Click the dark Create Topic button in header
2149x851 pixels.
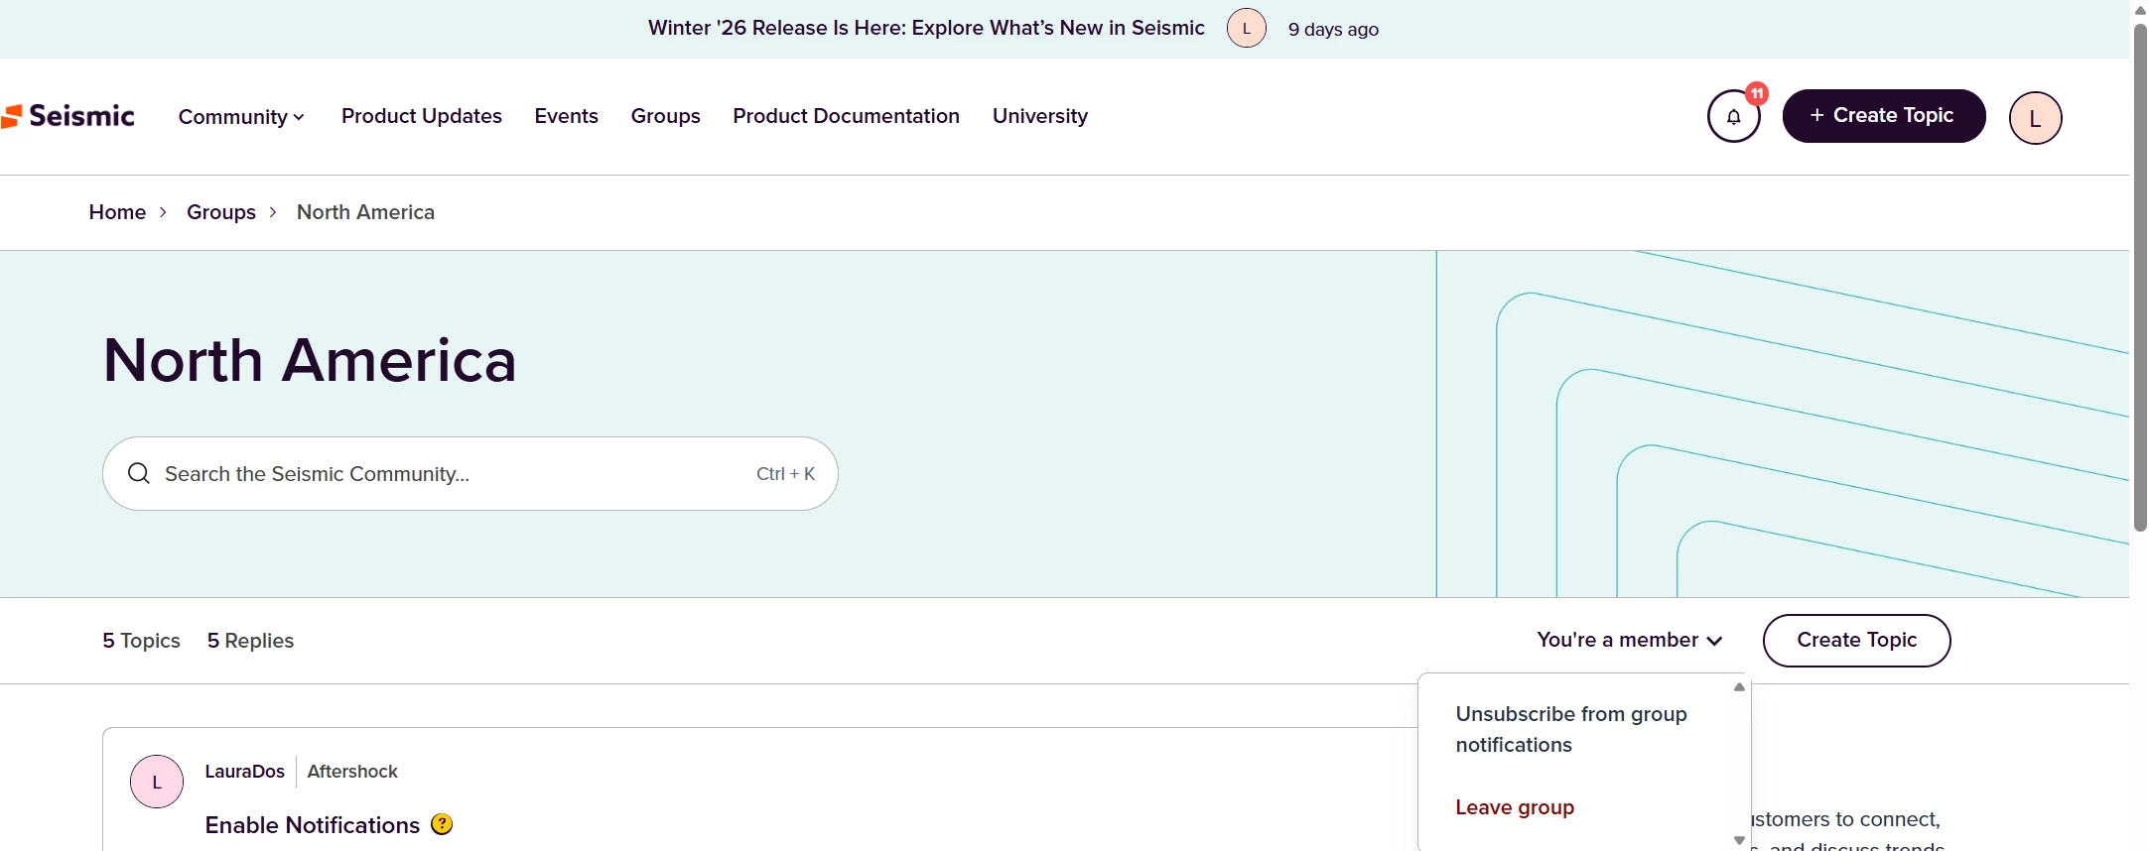click(x=1883, y=116)
